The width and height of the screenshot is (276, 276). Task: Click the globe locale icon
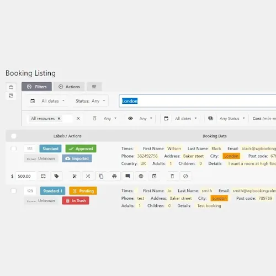pos(141,176)
